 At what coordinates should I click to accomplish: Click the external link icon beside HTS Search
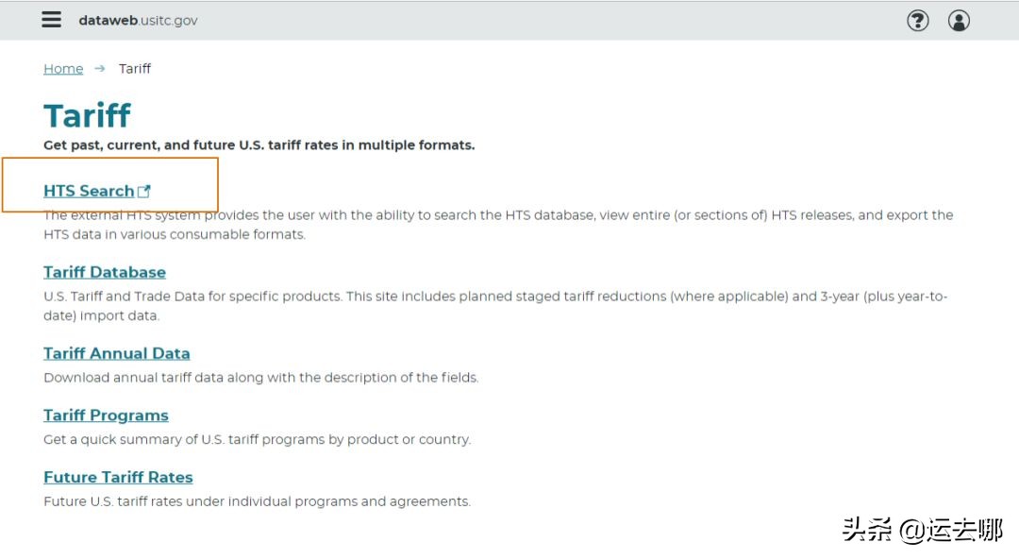tap(144, 192)
